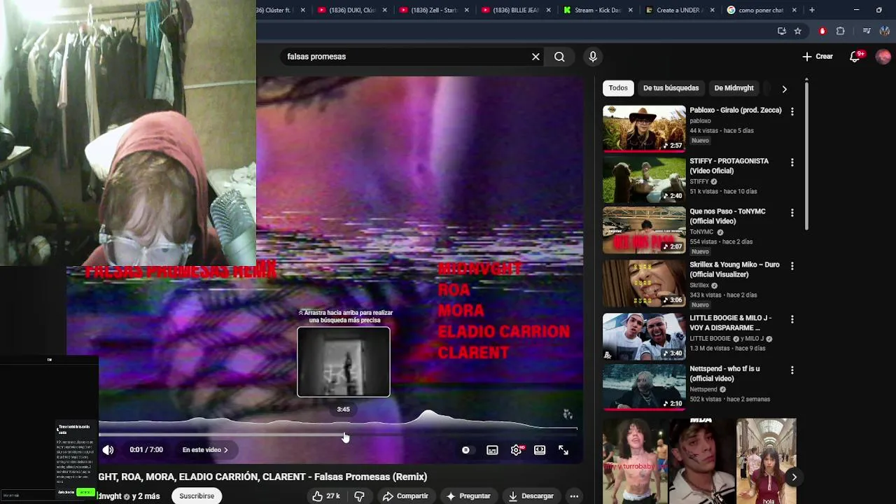The image size is (896, 504).
Task: Click the seek preview thumbnail at 3:45
Action: pos(344,362)
